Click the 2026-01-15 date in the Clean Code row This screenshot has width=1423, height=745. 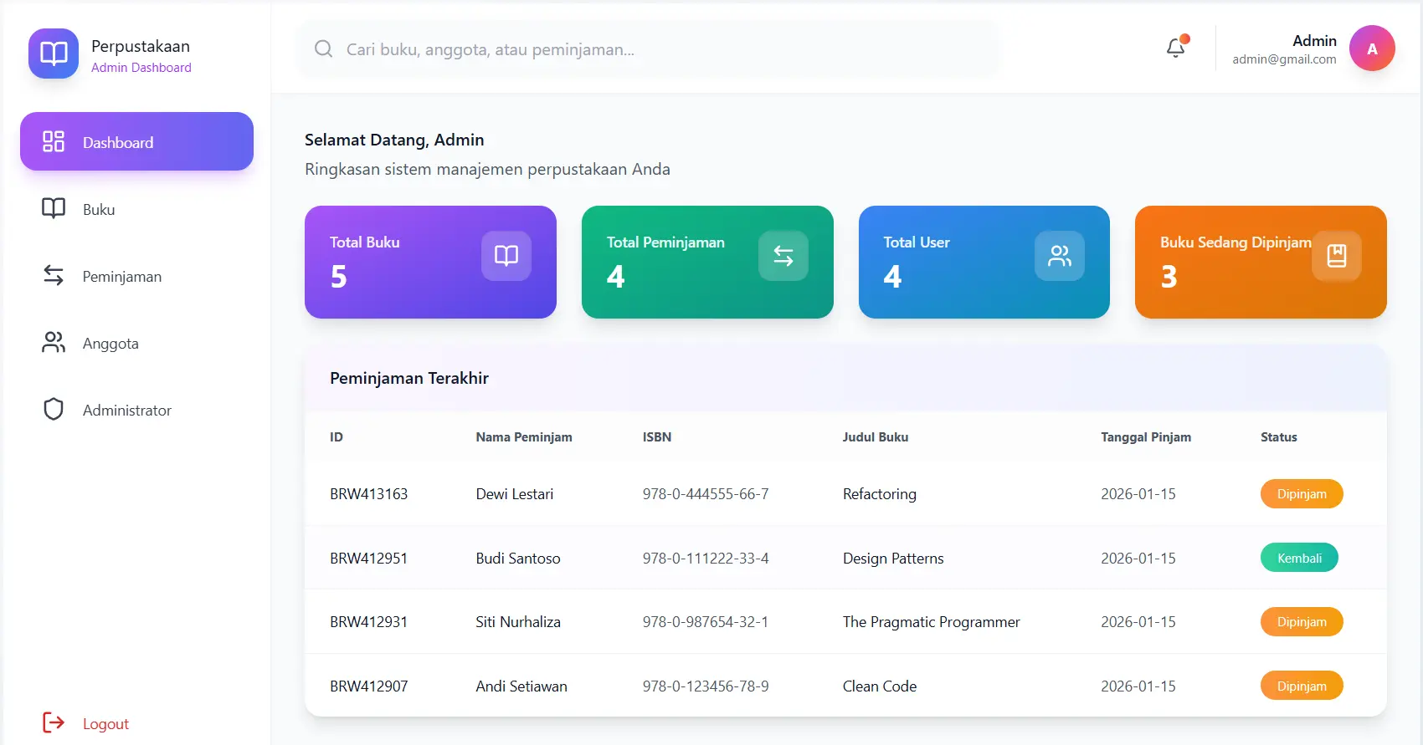1138,686
